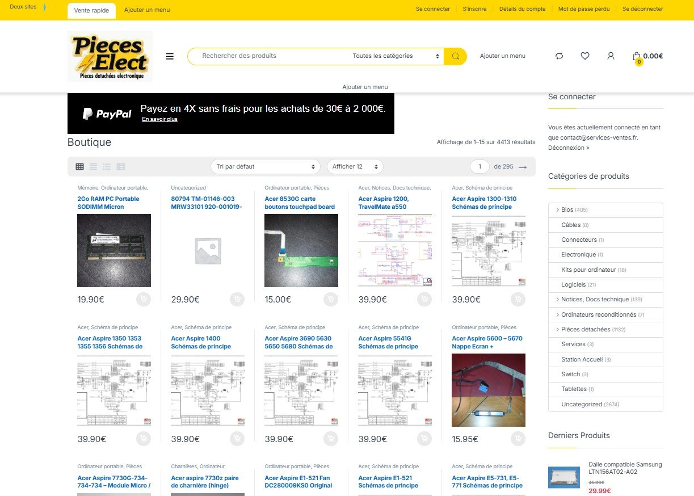Go to next page arrow

(x=523, y=167)
